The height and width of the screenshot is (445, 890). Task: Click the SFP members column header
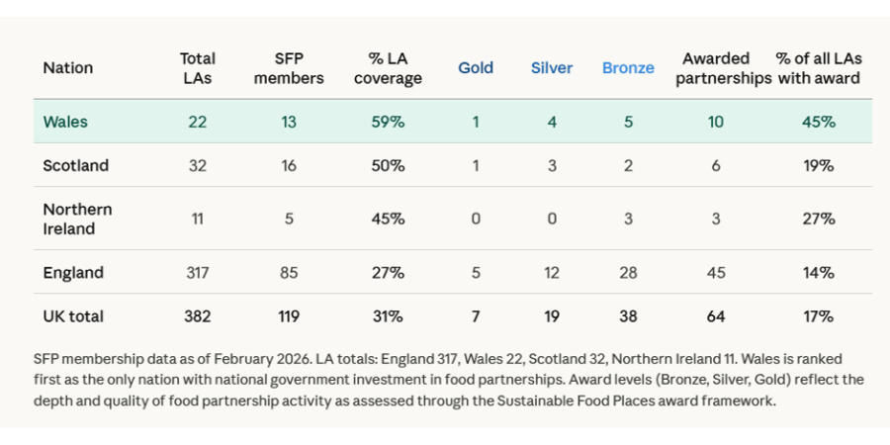click(x=289, y=68)
